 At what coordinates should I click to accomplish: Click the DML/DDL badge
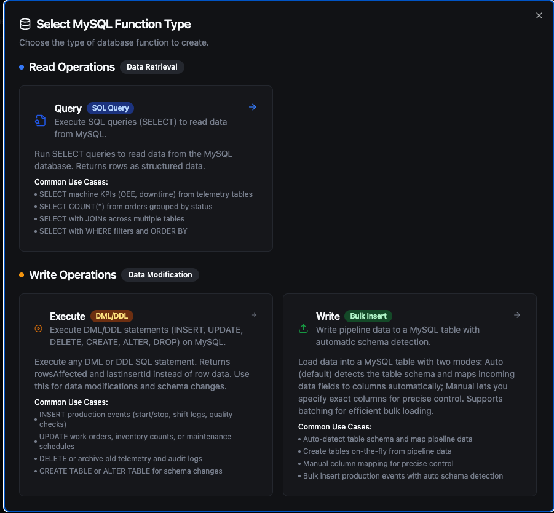112,316
